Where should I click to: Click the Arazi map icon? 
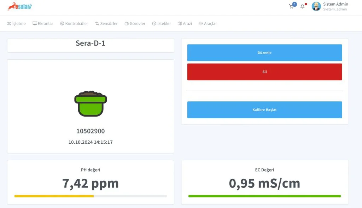[180, 24]
